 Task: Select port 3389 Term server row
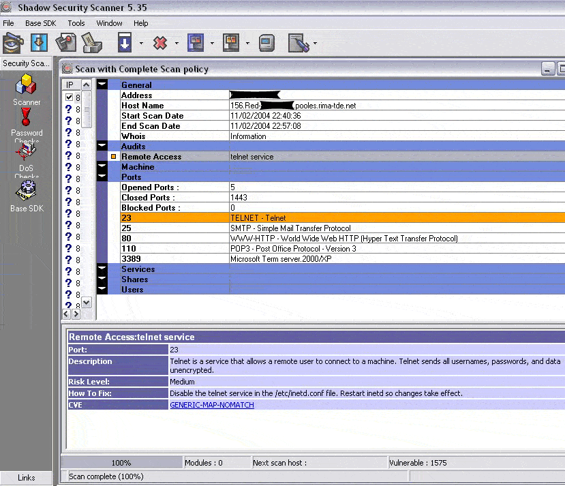tap(342, 258)
